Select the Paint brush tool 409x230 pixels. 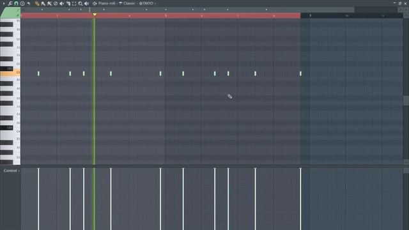coord(43,3)
